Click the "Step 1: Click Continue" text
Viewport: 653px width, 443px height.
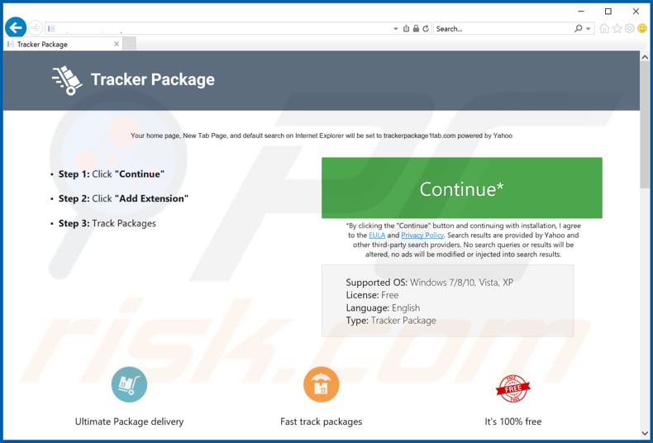pyautogui.click(x=112, y=174)
